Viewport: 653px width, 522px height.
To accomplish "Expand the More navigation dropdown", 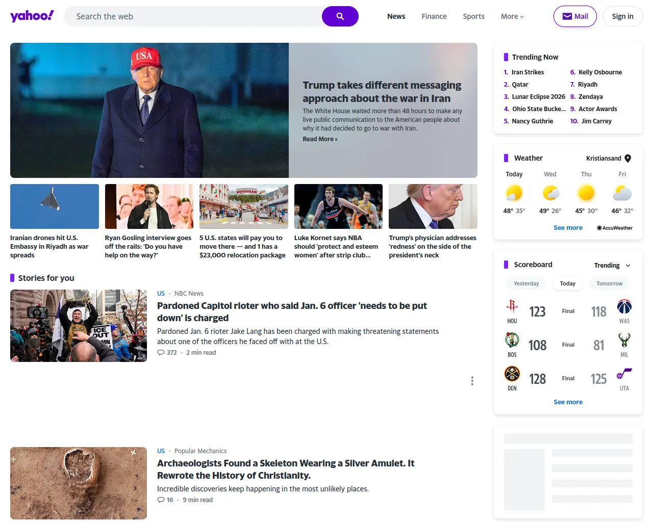I will [512, 16].
